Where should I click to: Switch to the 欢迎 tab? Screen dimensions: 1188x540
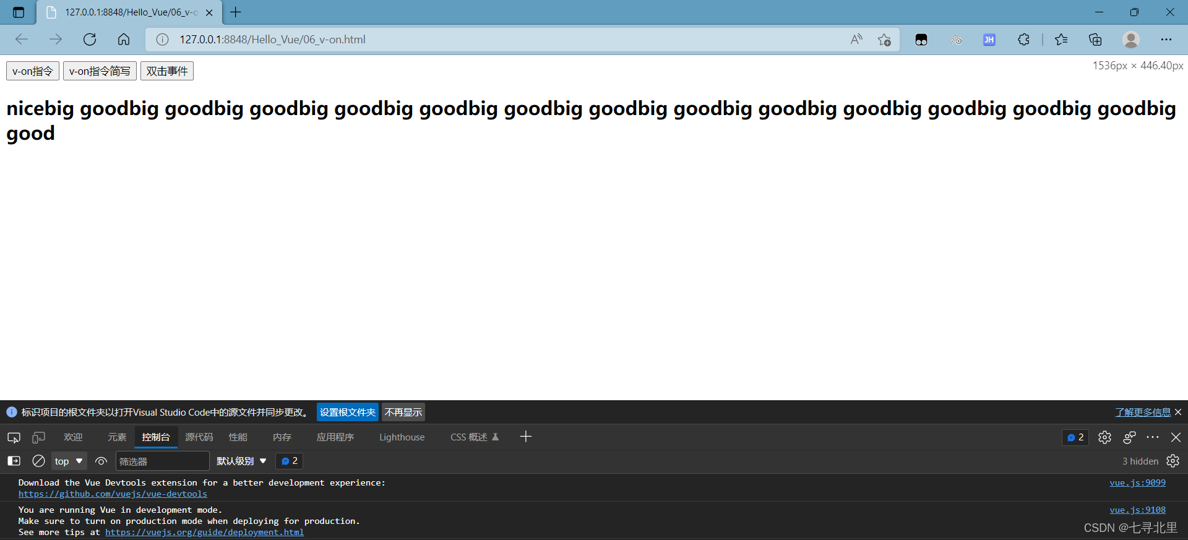73,437
